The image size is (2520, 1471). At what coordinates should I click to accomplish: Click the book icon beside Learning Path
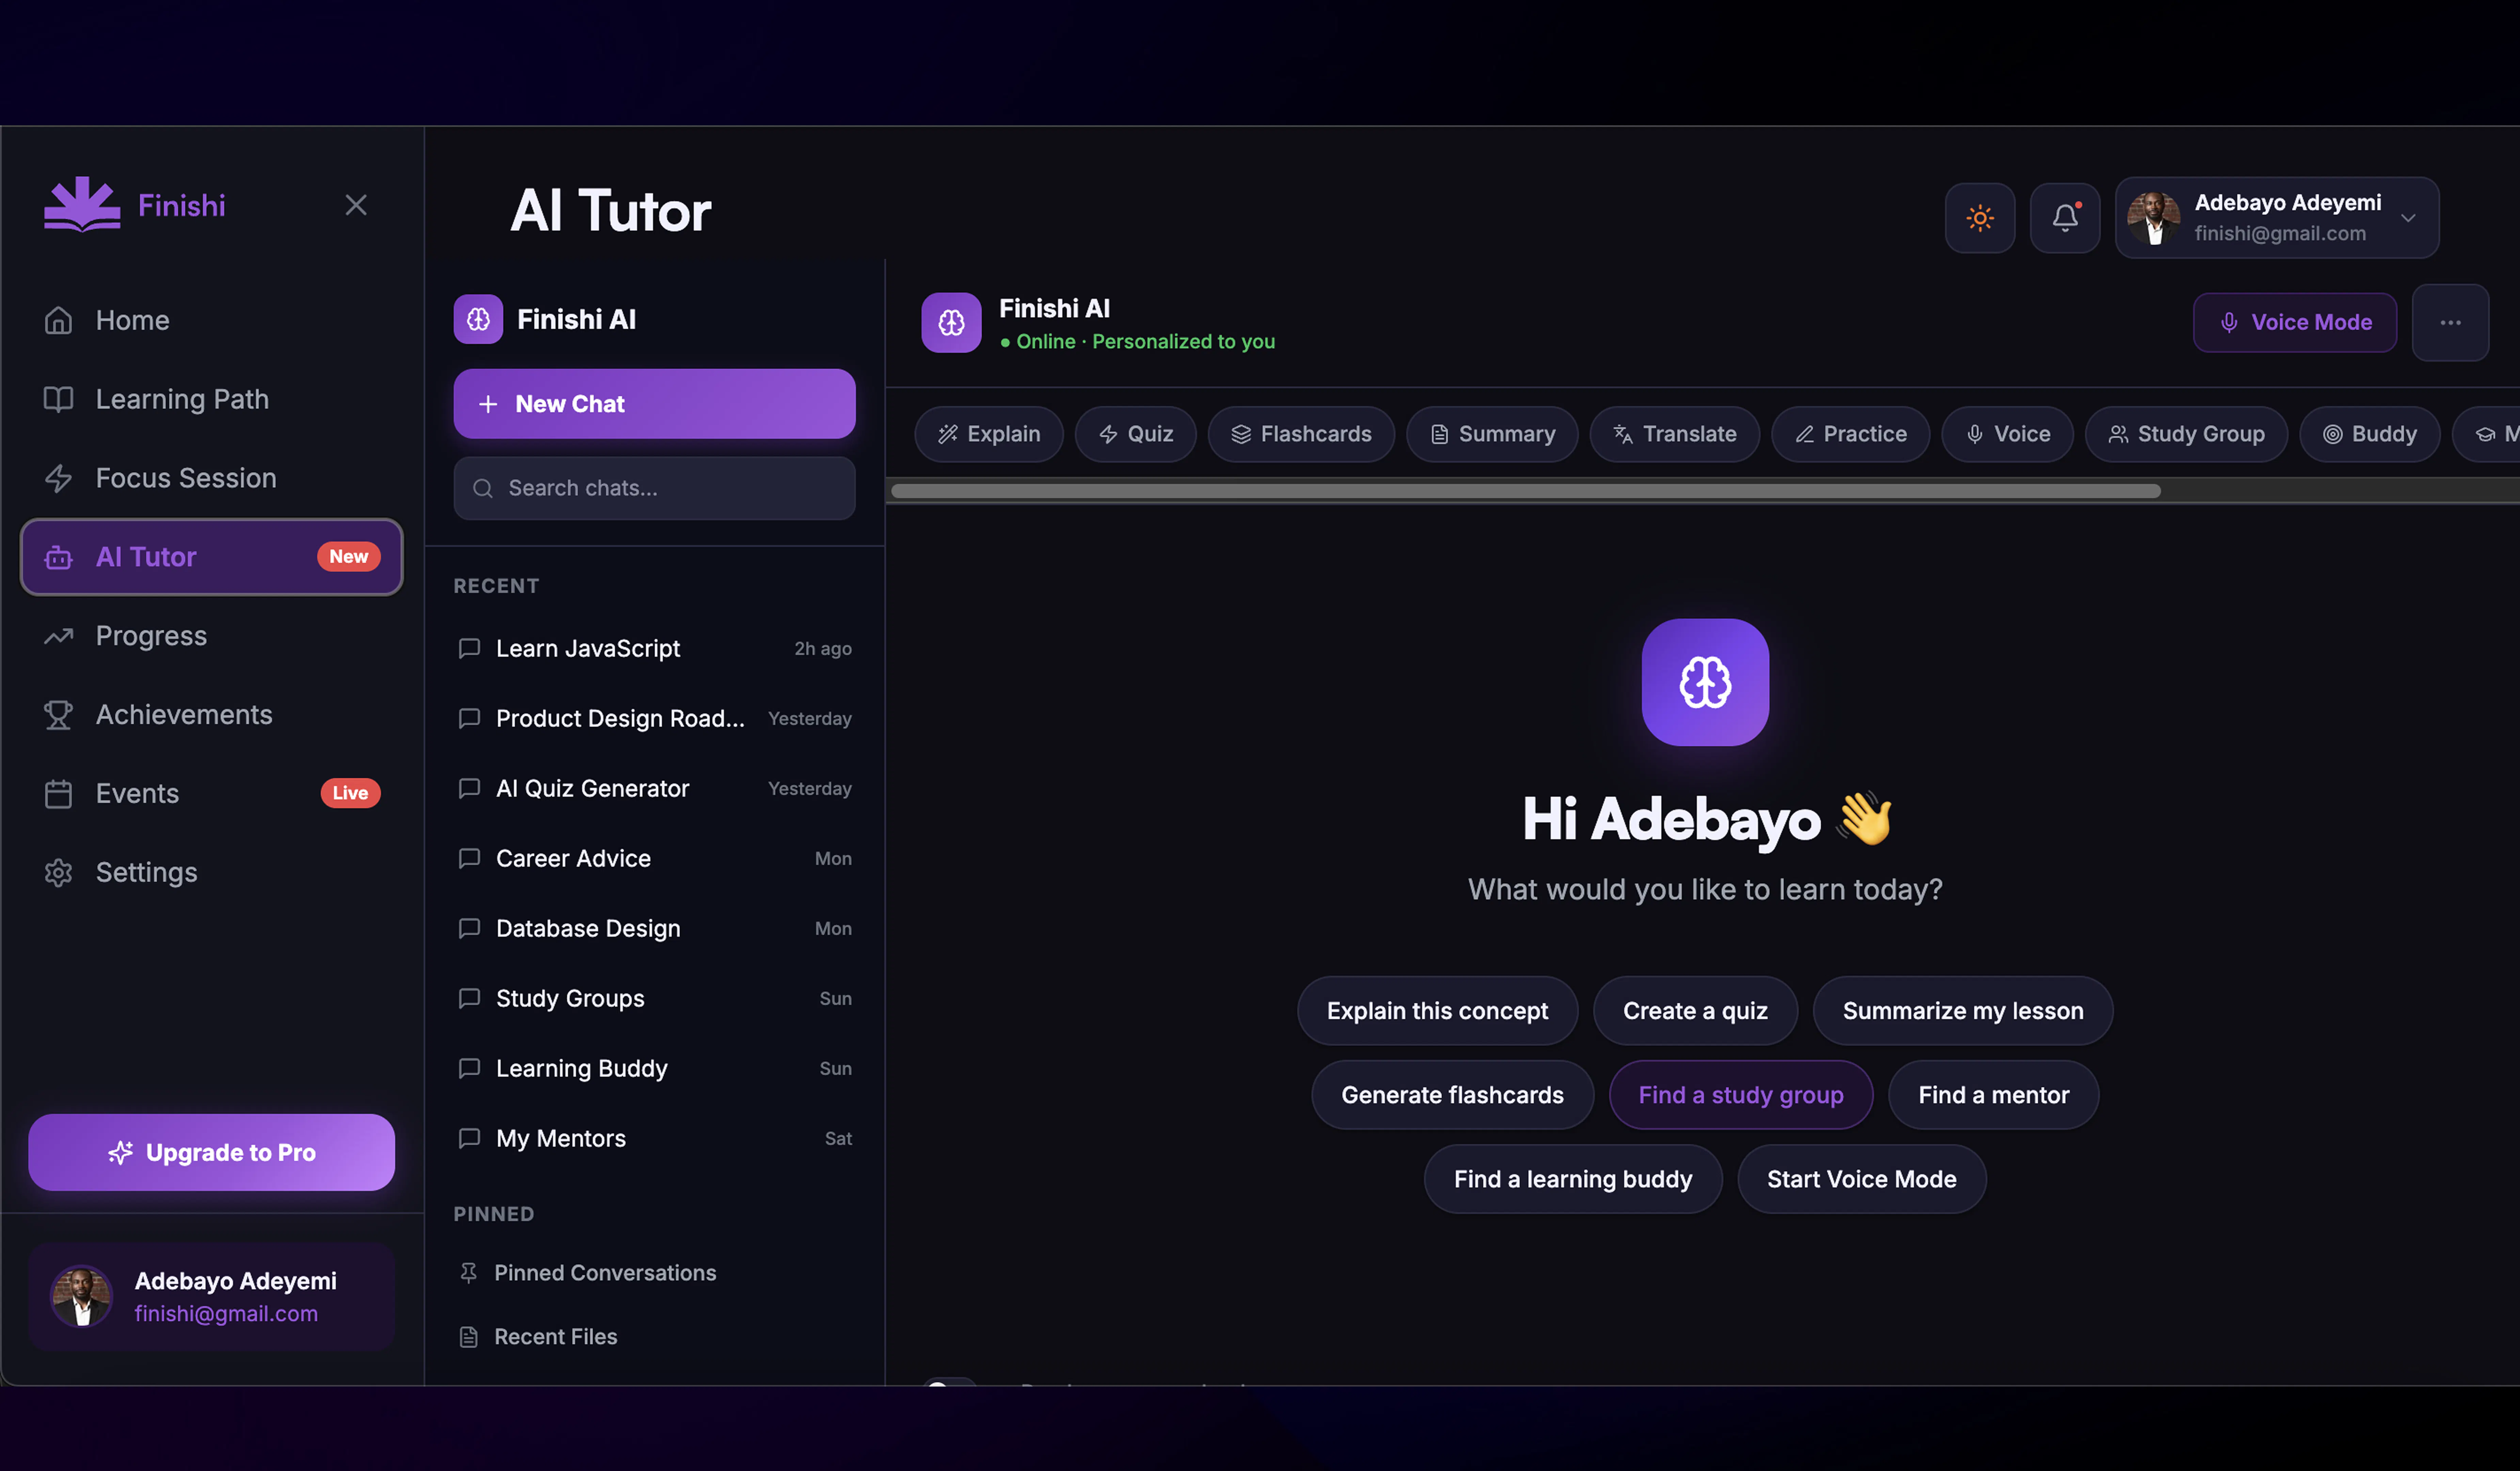click(58, 399)
